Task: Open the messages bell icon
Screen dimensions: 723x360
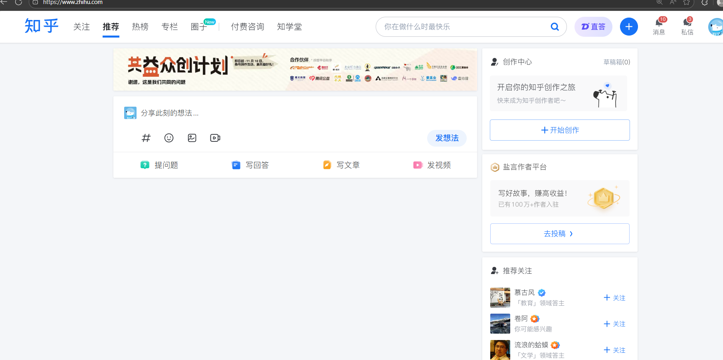Action: point(659,23)
